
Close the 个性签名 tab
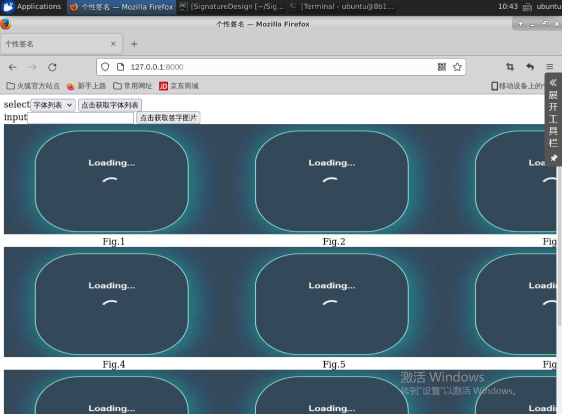pos(113,44)
